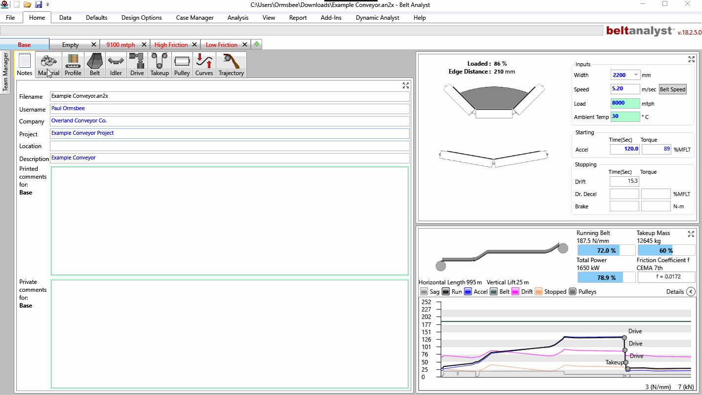
Task: Close the 9100 mtph case tab
Action: pos(144,45)
